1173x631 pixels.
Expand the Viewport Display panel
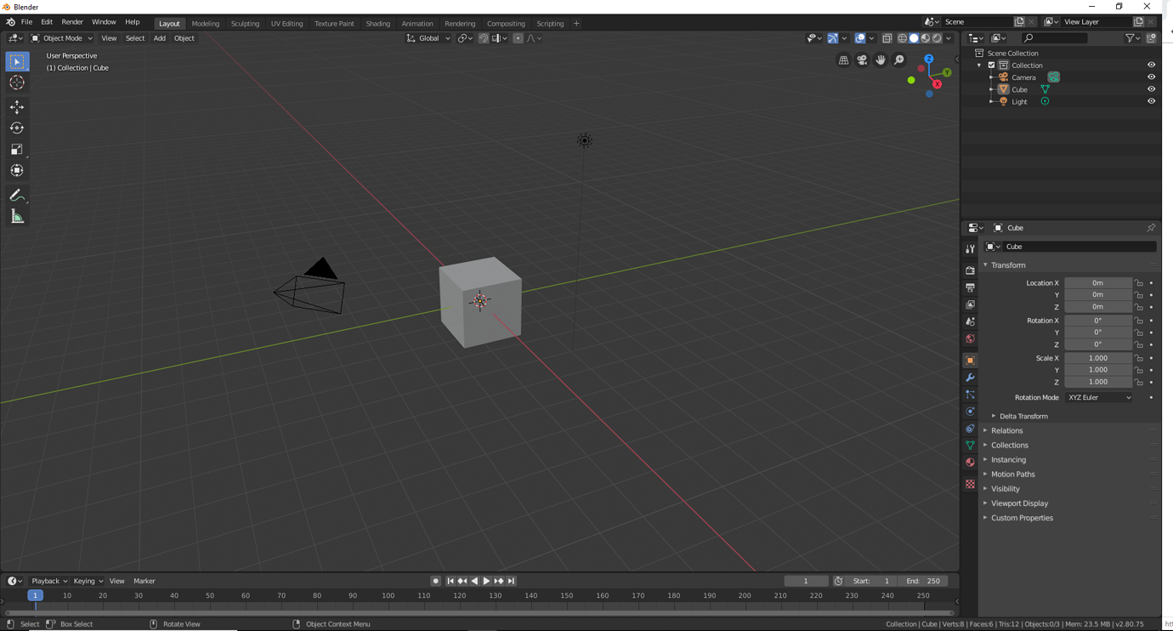point(1019,503)
